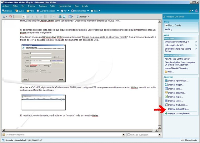Viewport: 200px width, 143px height.
Task: Toggle bold N formatting button
Action: [x=28, y=17]
